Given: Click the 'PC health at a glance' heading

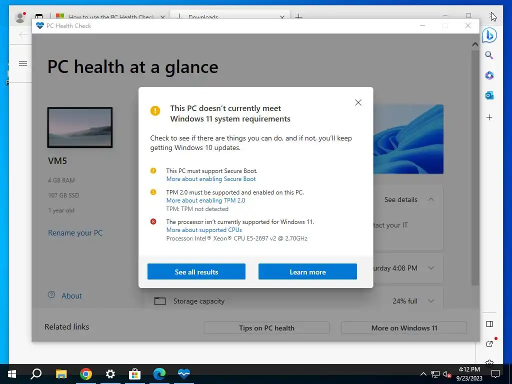Looking at the screenshot, I should [x=132, y=67].
